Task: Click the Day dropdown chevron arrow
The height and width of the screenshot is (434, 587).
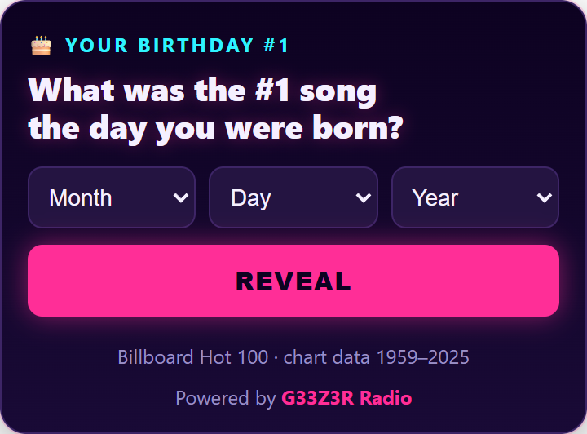Action: click(x=363, y=197)
